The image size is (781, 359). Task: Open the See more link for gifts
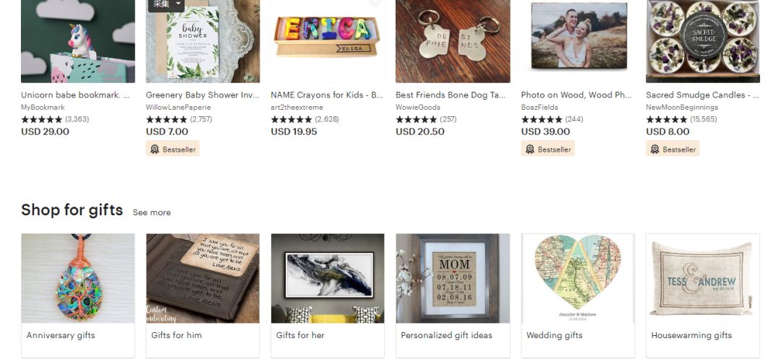click(152, 212)
